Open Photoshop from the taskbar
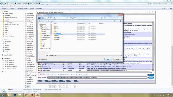This screenshot has width=173, height=97. (15, 95)
